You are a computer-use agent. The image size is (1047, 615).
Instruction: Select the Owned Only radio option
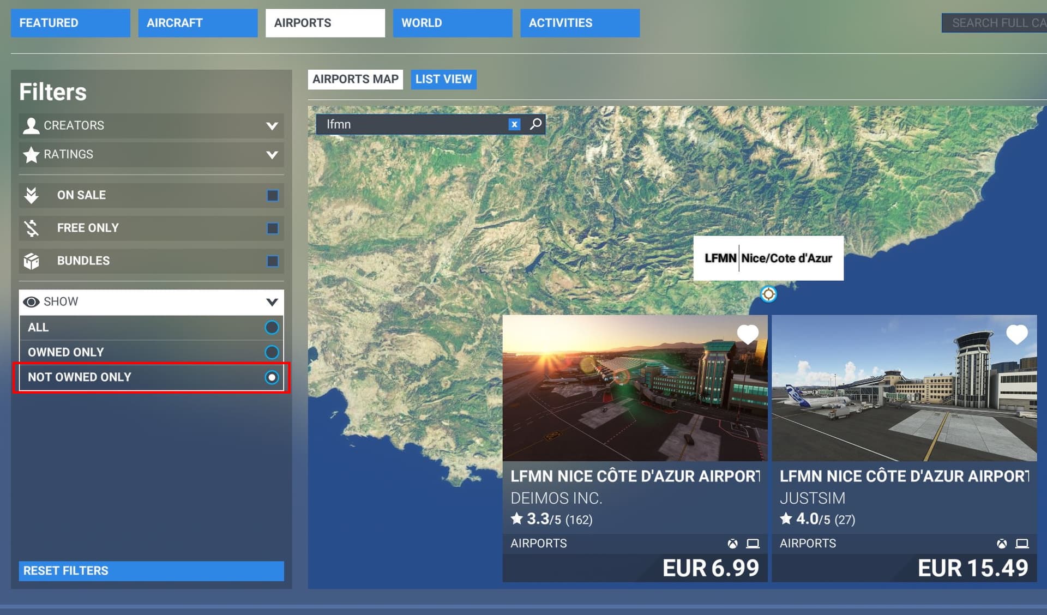272,352
